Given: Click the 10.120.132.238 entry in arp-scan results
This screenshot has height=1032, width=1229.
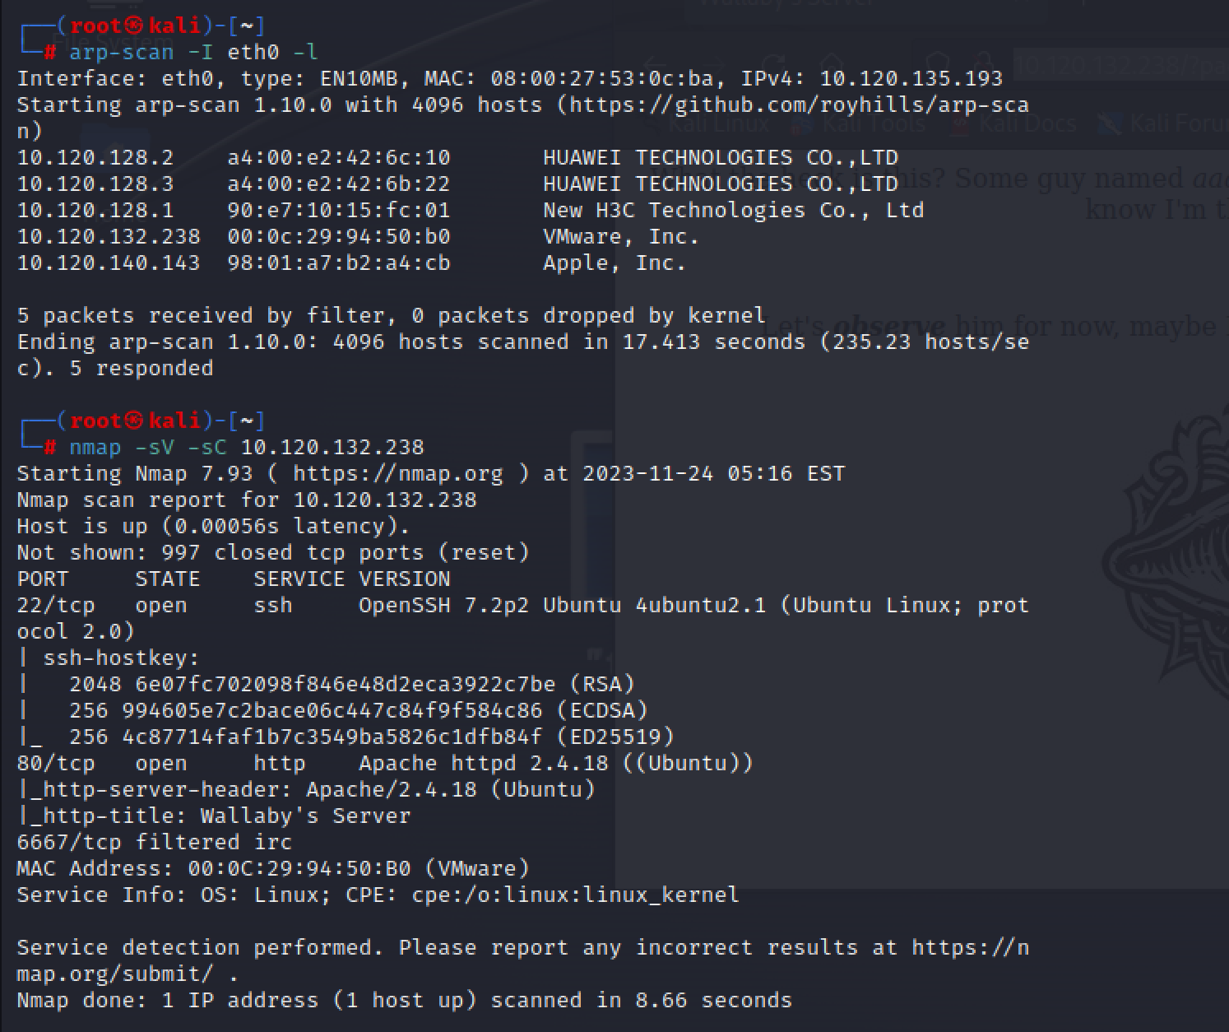Looking at the screenshot, I should coord(109,237).
